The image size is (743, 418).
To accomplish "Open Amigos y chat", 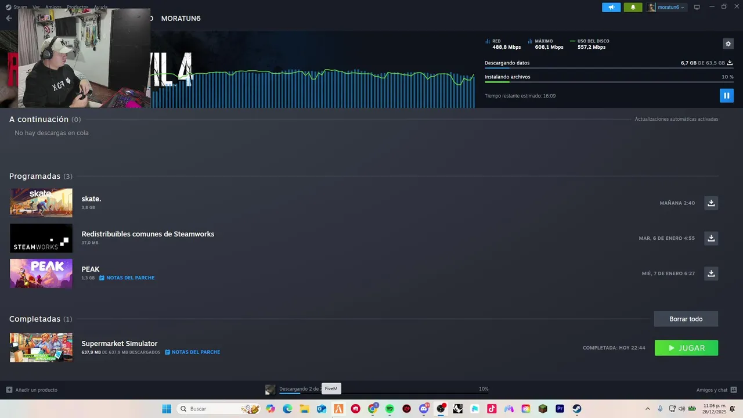I will (x=716, y=390).
